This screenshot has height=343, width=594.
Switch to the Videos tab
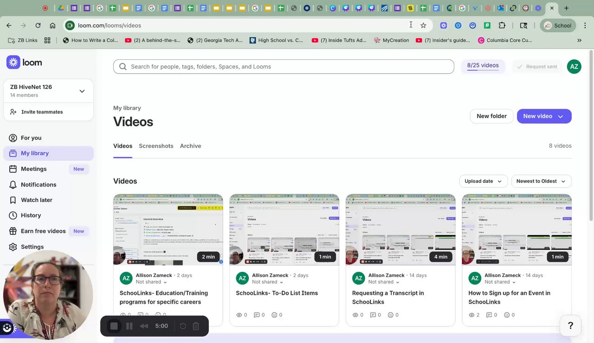pos(123,146)
